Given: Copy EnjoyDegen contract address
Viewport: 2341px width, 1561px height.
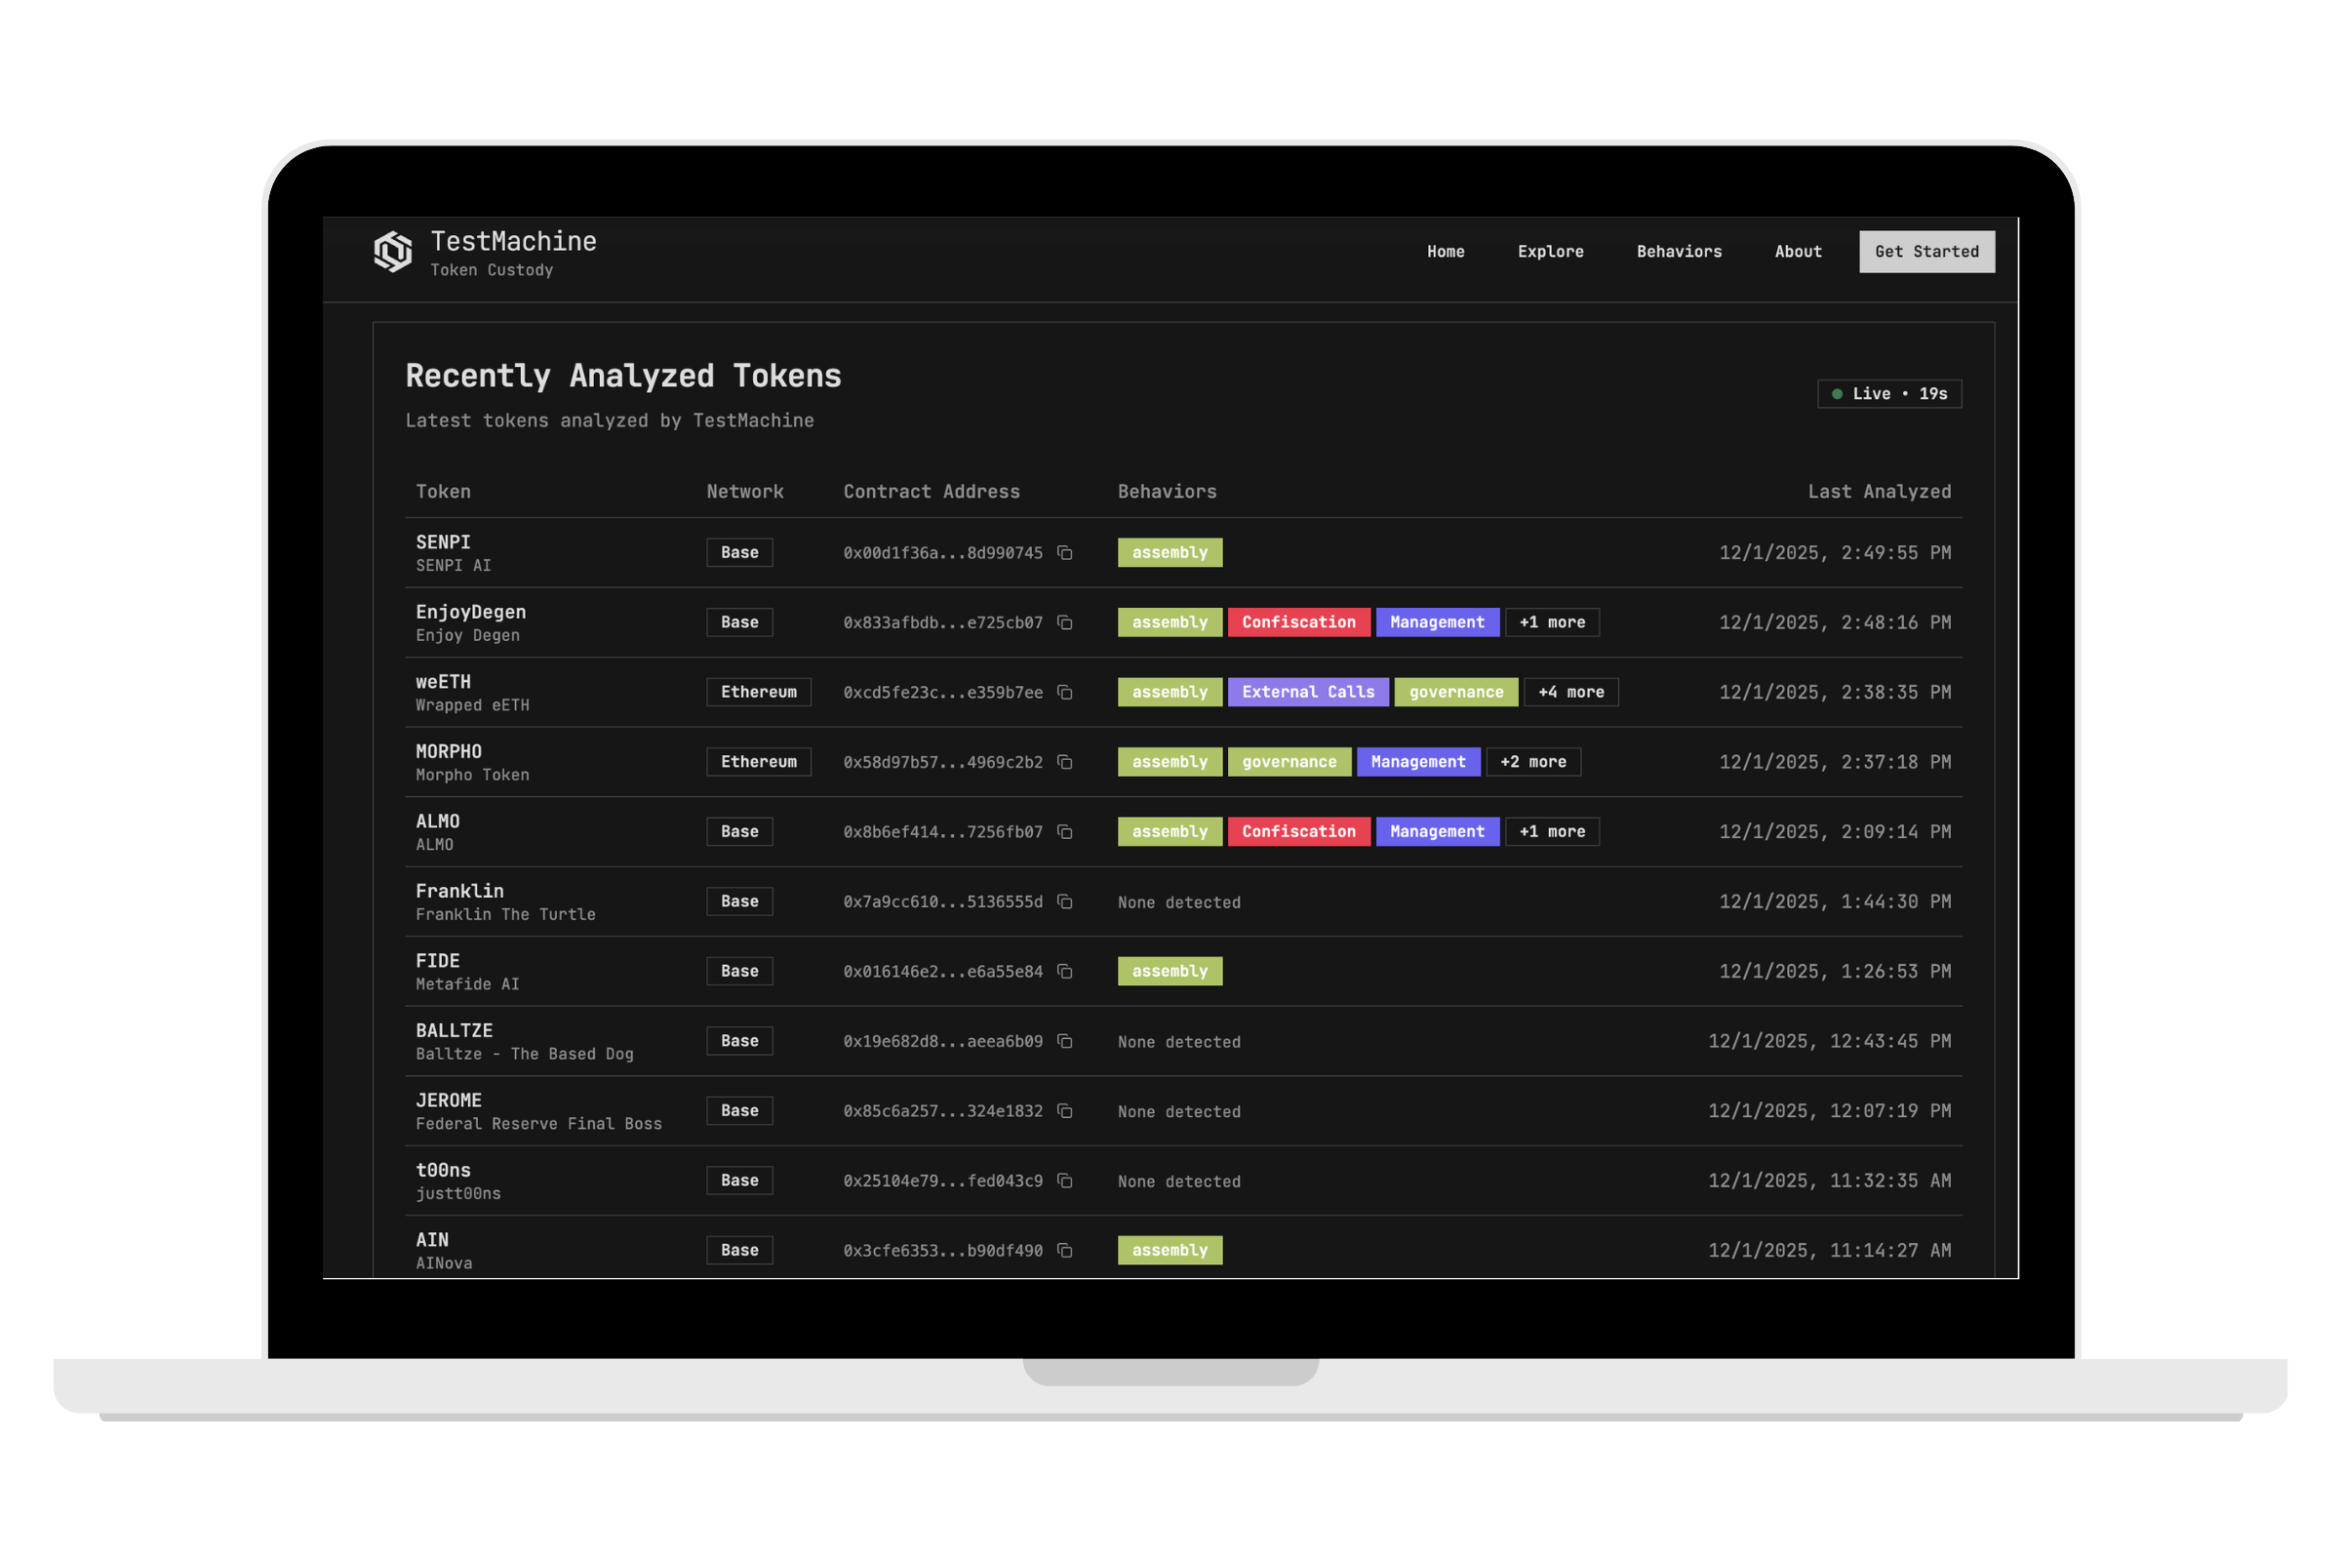Looking at the screenshot, I should (x=1065, y=622).
